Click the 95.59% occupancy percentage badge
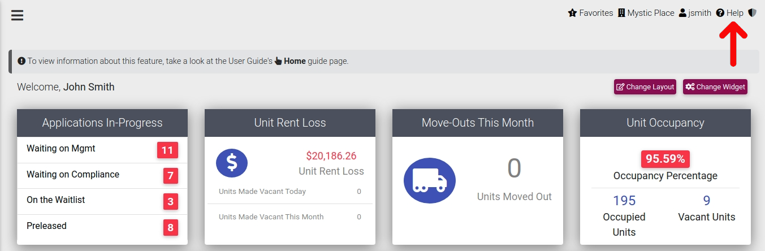The width and height of the screenshot is (765, 251). 665,159
